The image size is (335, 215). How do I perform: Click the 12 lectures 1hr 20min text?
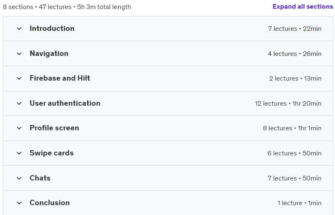click(288, 104)
